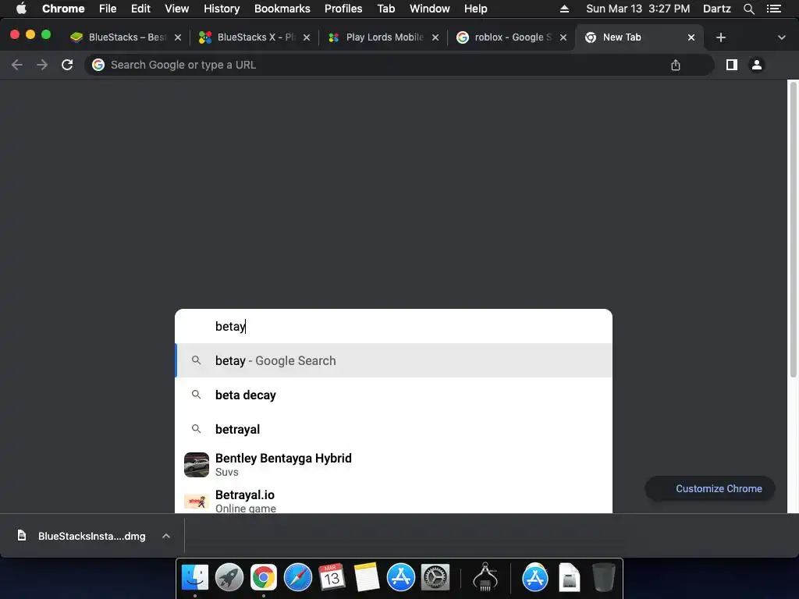Click the date and time in menu bar
This screenshot has height=599, width=799.
coord(638,9)
